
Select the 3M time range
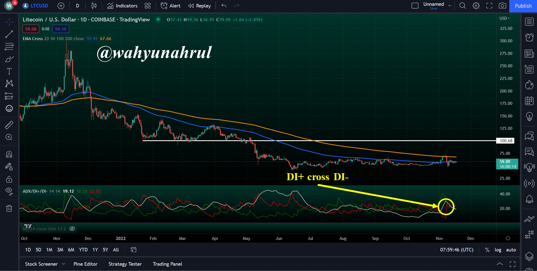[x=60, y=250]
